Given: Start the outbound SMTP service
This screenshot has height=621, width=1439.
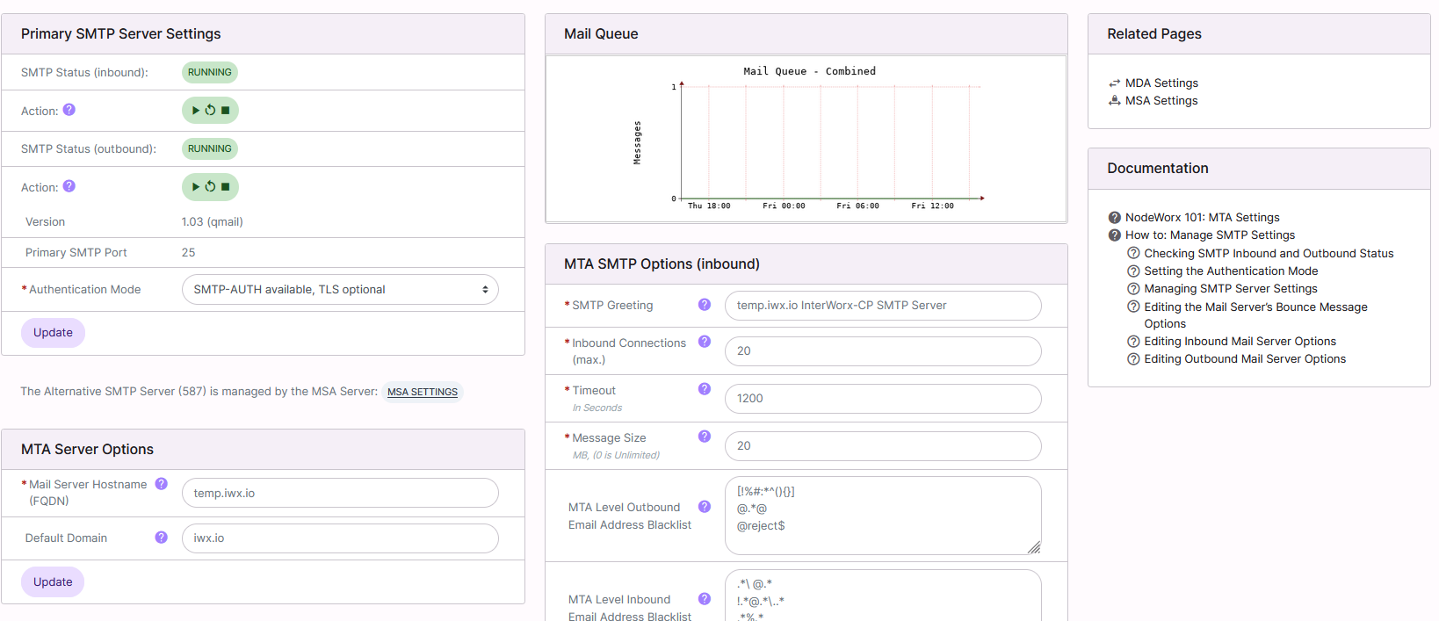Looking at the screenshot, I should click(196, 187).
